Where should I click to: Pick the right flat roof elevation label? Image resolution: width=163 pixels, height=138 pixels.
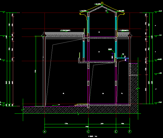point(124,30)
